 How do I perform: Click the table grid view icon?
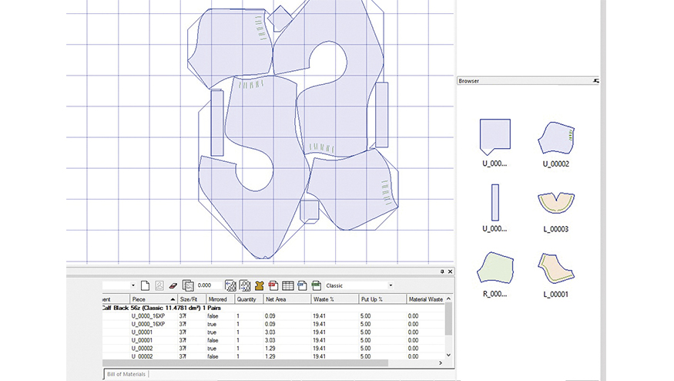pos(287,285)
